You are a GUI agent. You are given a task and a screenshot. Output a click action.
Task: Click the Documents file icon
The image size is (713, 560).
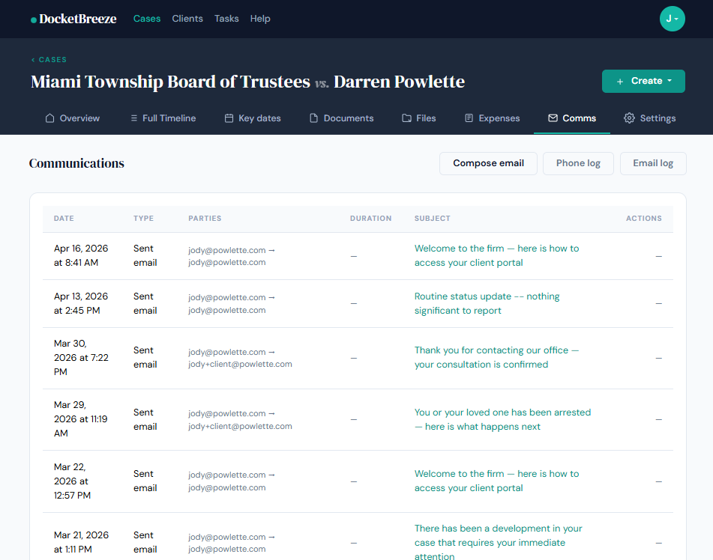tap(314, 118)
